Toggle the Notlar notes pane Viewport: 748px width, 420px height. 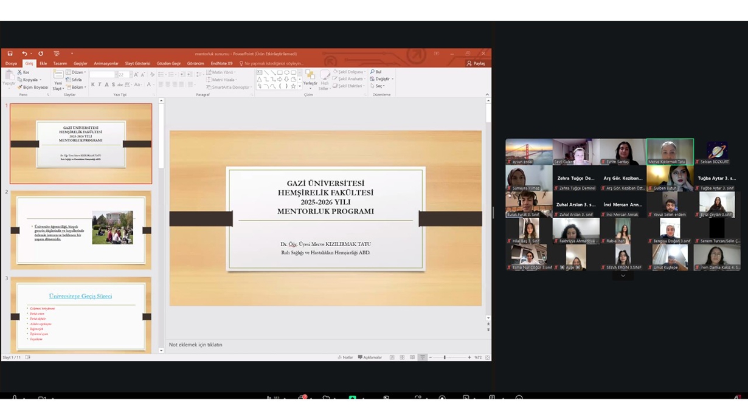click(x=345, y=357)
